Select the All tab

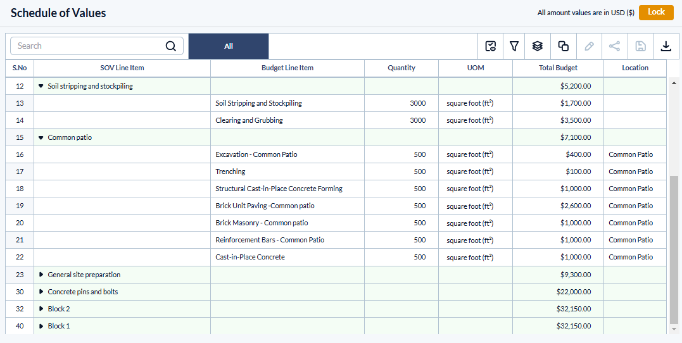coord(229,46)
